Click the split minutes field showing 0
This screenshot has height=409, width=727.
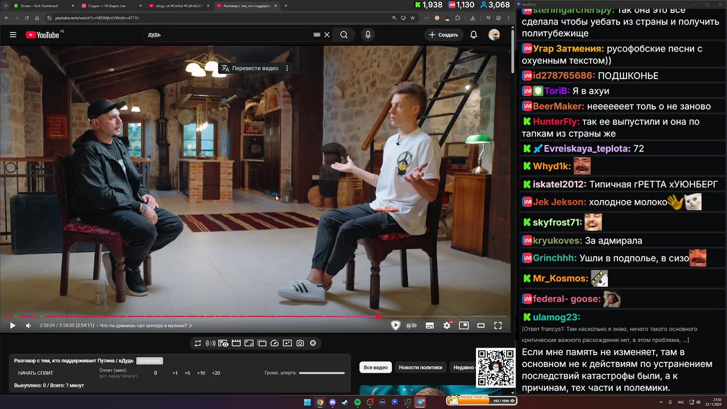tap(156, 373)
